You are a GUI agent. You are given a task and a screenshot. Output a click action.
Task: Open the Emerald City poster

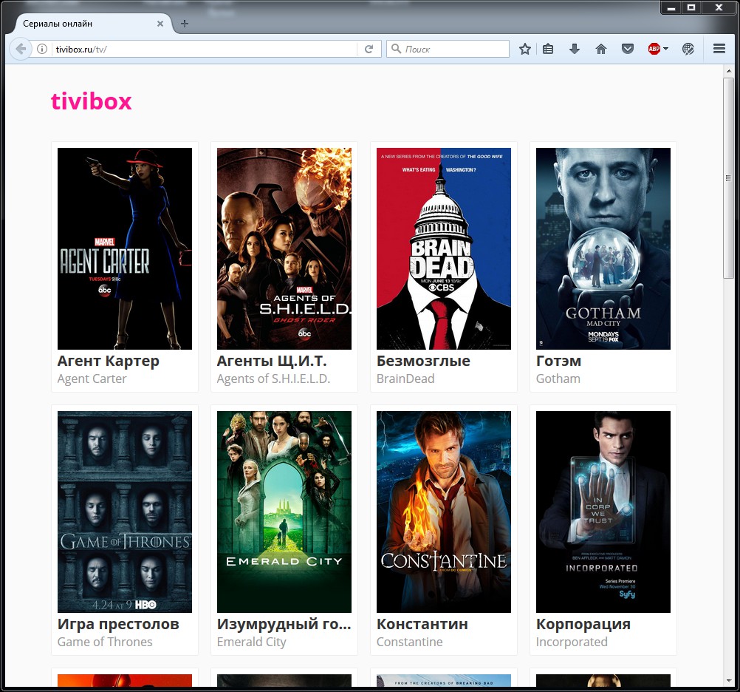tap(284, 512)
